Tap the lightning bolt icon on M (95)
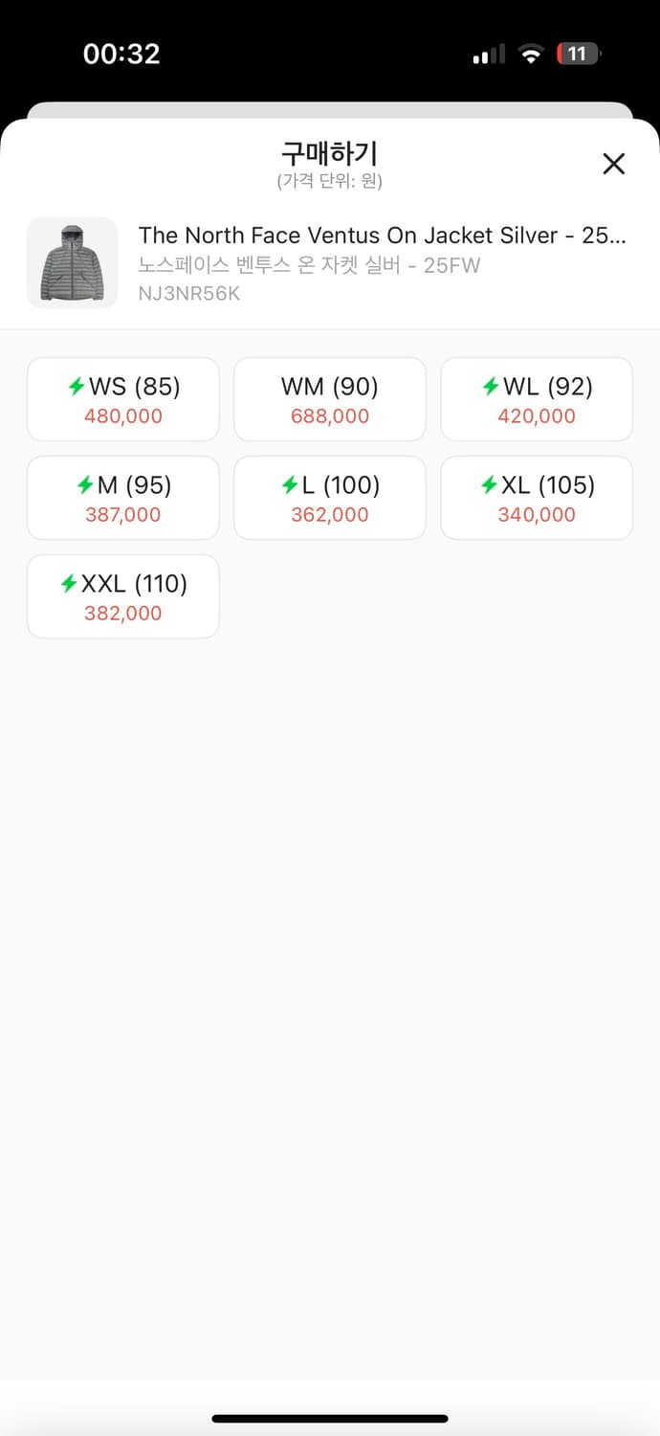The height and width of the screenshot is (1436, 660). pos(85,485)
